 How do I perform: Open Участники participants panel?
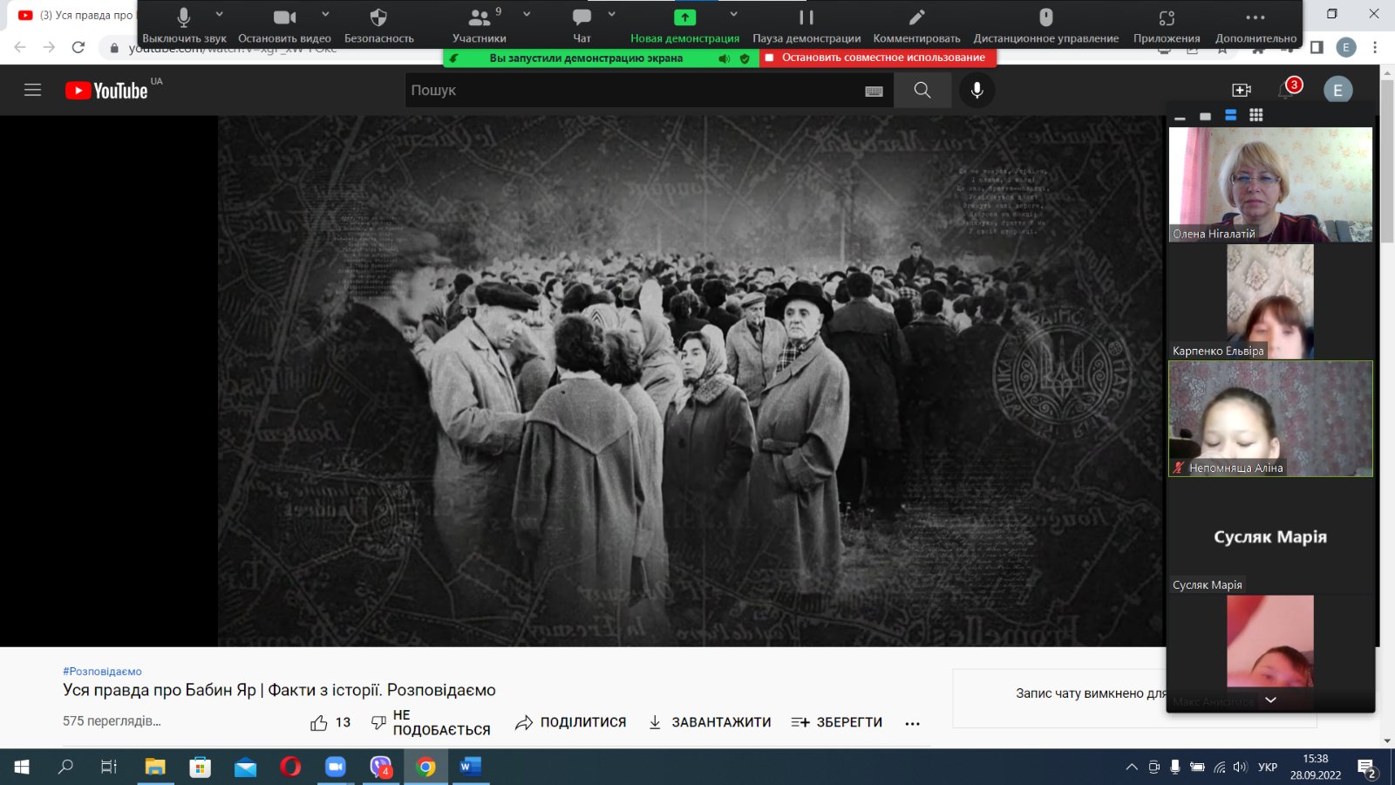point(480,25)
